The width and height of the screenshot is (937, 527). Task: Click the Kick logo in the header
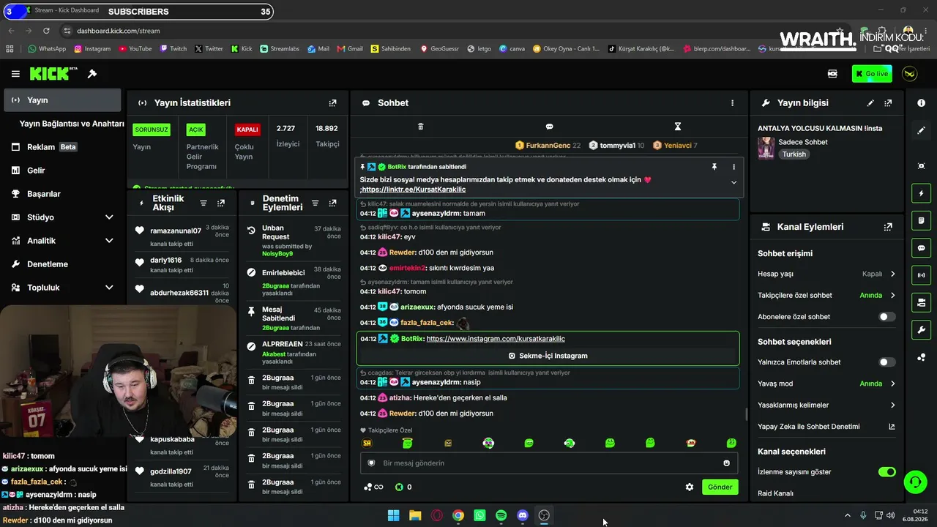(53, 74)
